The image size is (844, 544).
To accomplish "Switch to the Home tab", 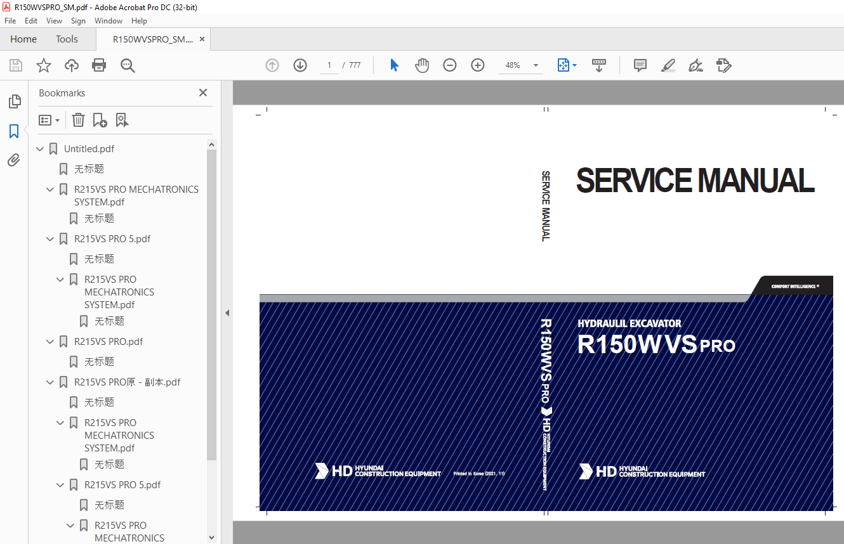I will [23, 39].
